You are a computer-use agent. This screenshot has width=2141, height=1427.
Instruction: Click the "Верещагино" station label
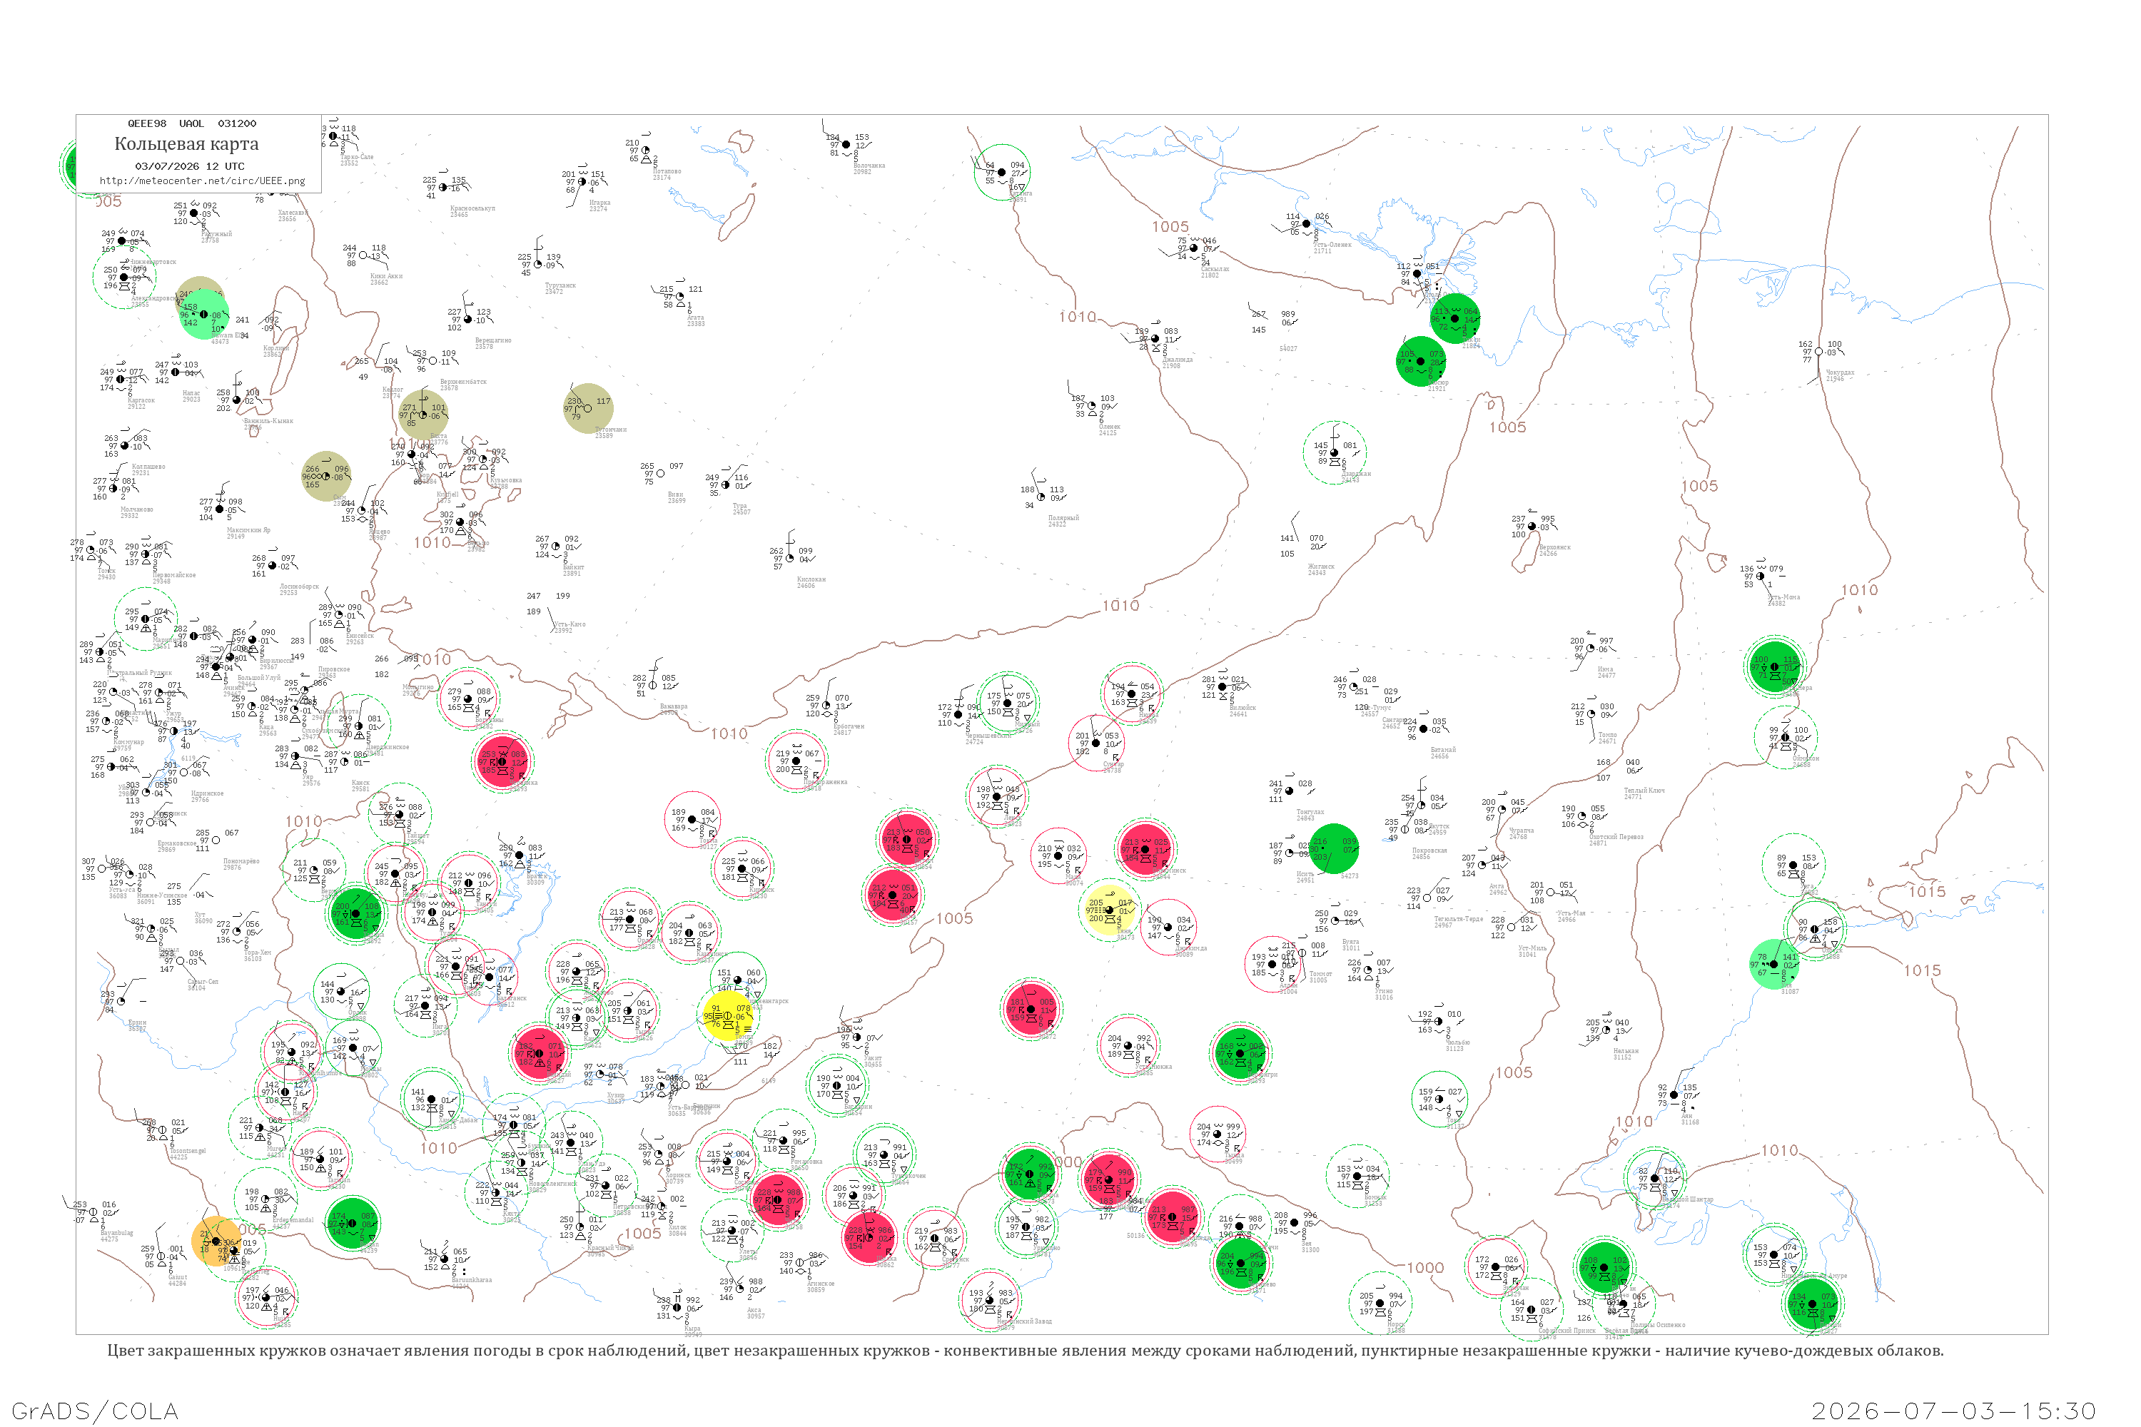coord(493,340)
